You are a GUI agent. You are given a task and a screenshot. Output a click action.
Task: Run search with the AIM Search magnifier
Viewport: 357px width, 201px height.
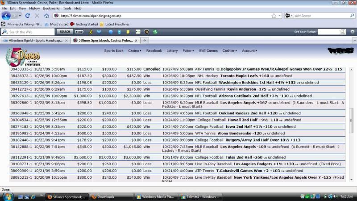tap(352, 16)
